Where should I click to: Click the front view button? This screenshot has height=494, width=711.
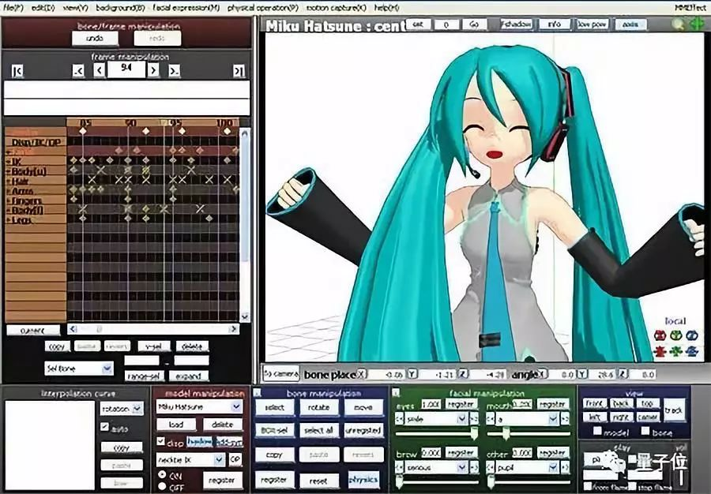594,403
